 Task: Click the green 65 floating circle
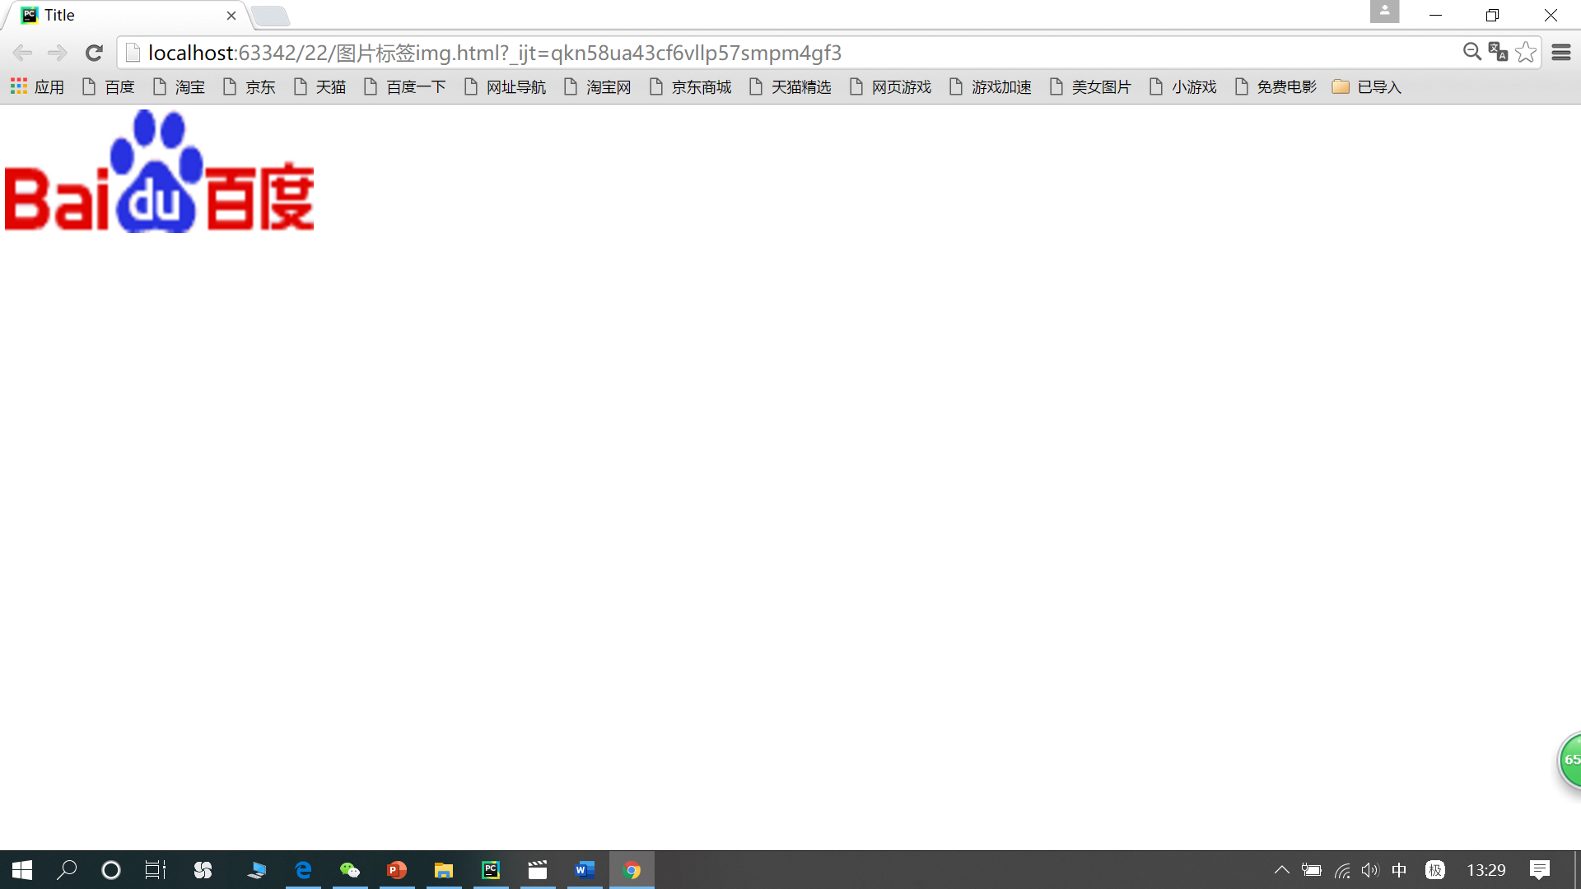pos(1570,760)
